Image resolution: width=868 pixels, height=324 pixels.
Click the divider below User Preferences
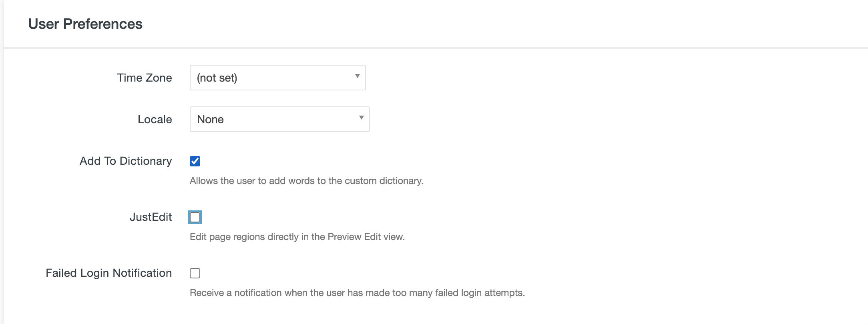tap(436, 48)
